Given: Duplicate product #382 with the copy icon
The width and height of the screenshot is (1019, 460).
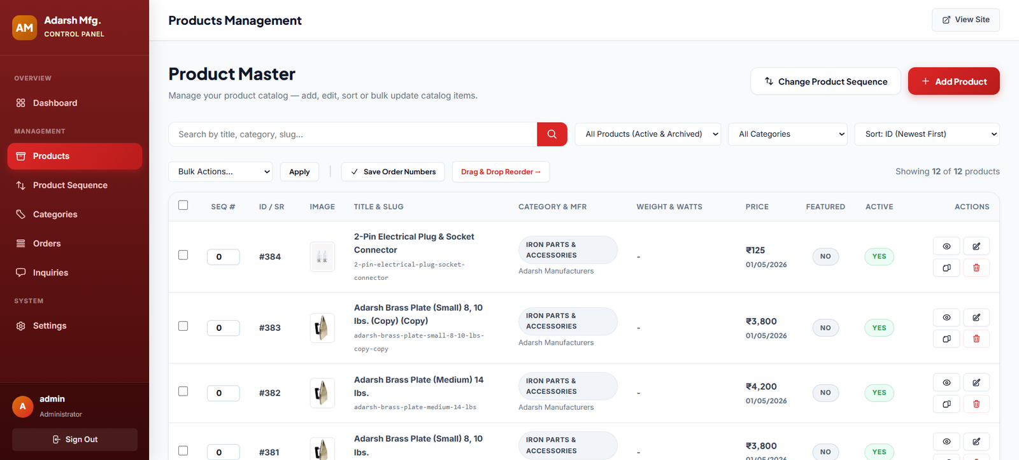Looking at the screenshot, I should (946, 404).
